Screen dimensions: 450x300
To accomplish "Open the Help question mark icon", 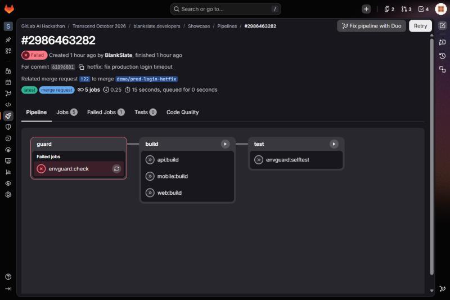I will click(8, 277).
